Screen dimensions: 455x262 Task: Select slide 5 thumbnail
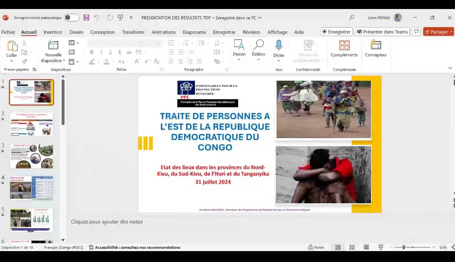tap(32, 220)
